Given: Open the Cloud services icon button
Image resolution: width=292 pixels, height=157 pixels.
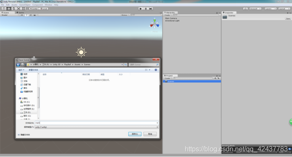Looking at the screenshot, I should point(246,9).
